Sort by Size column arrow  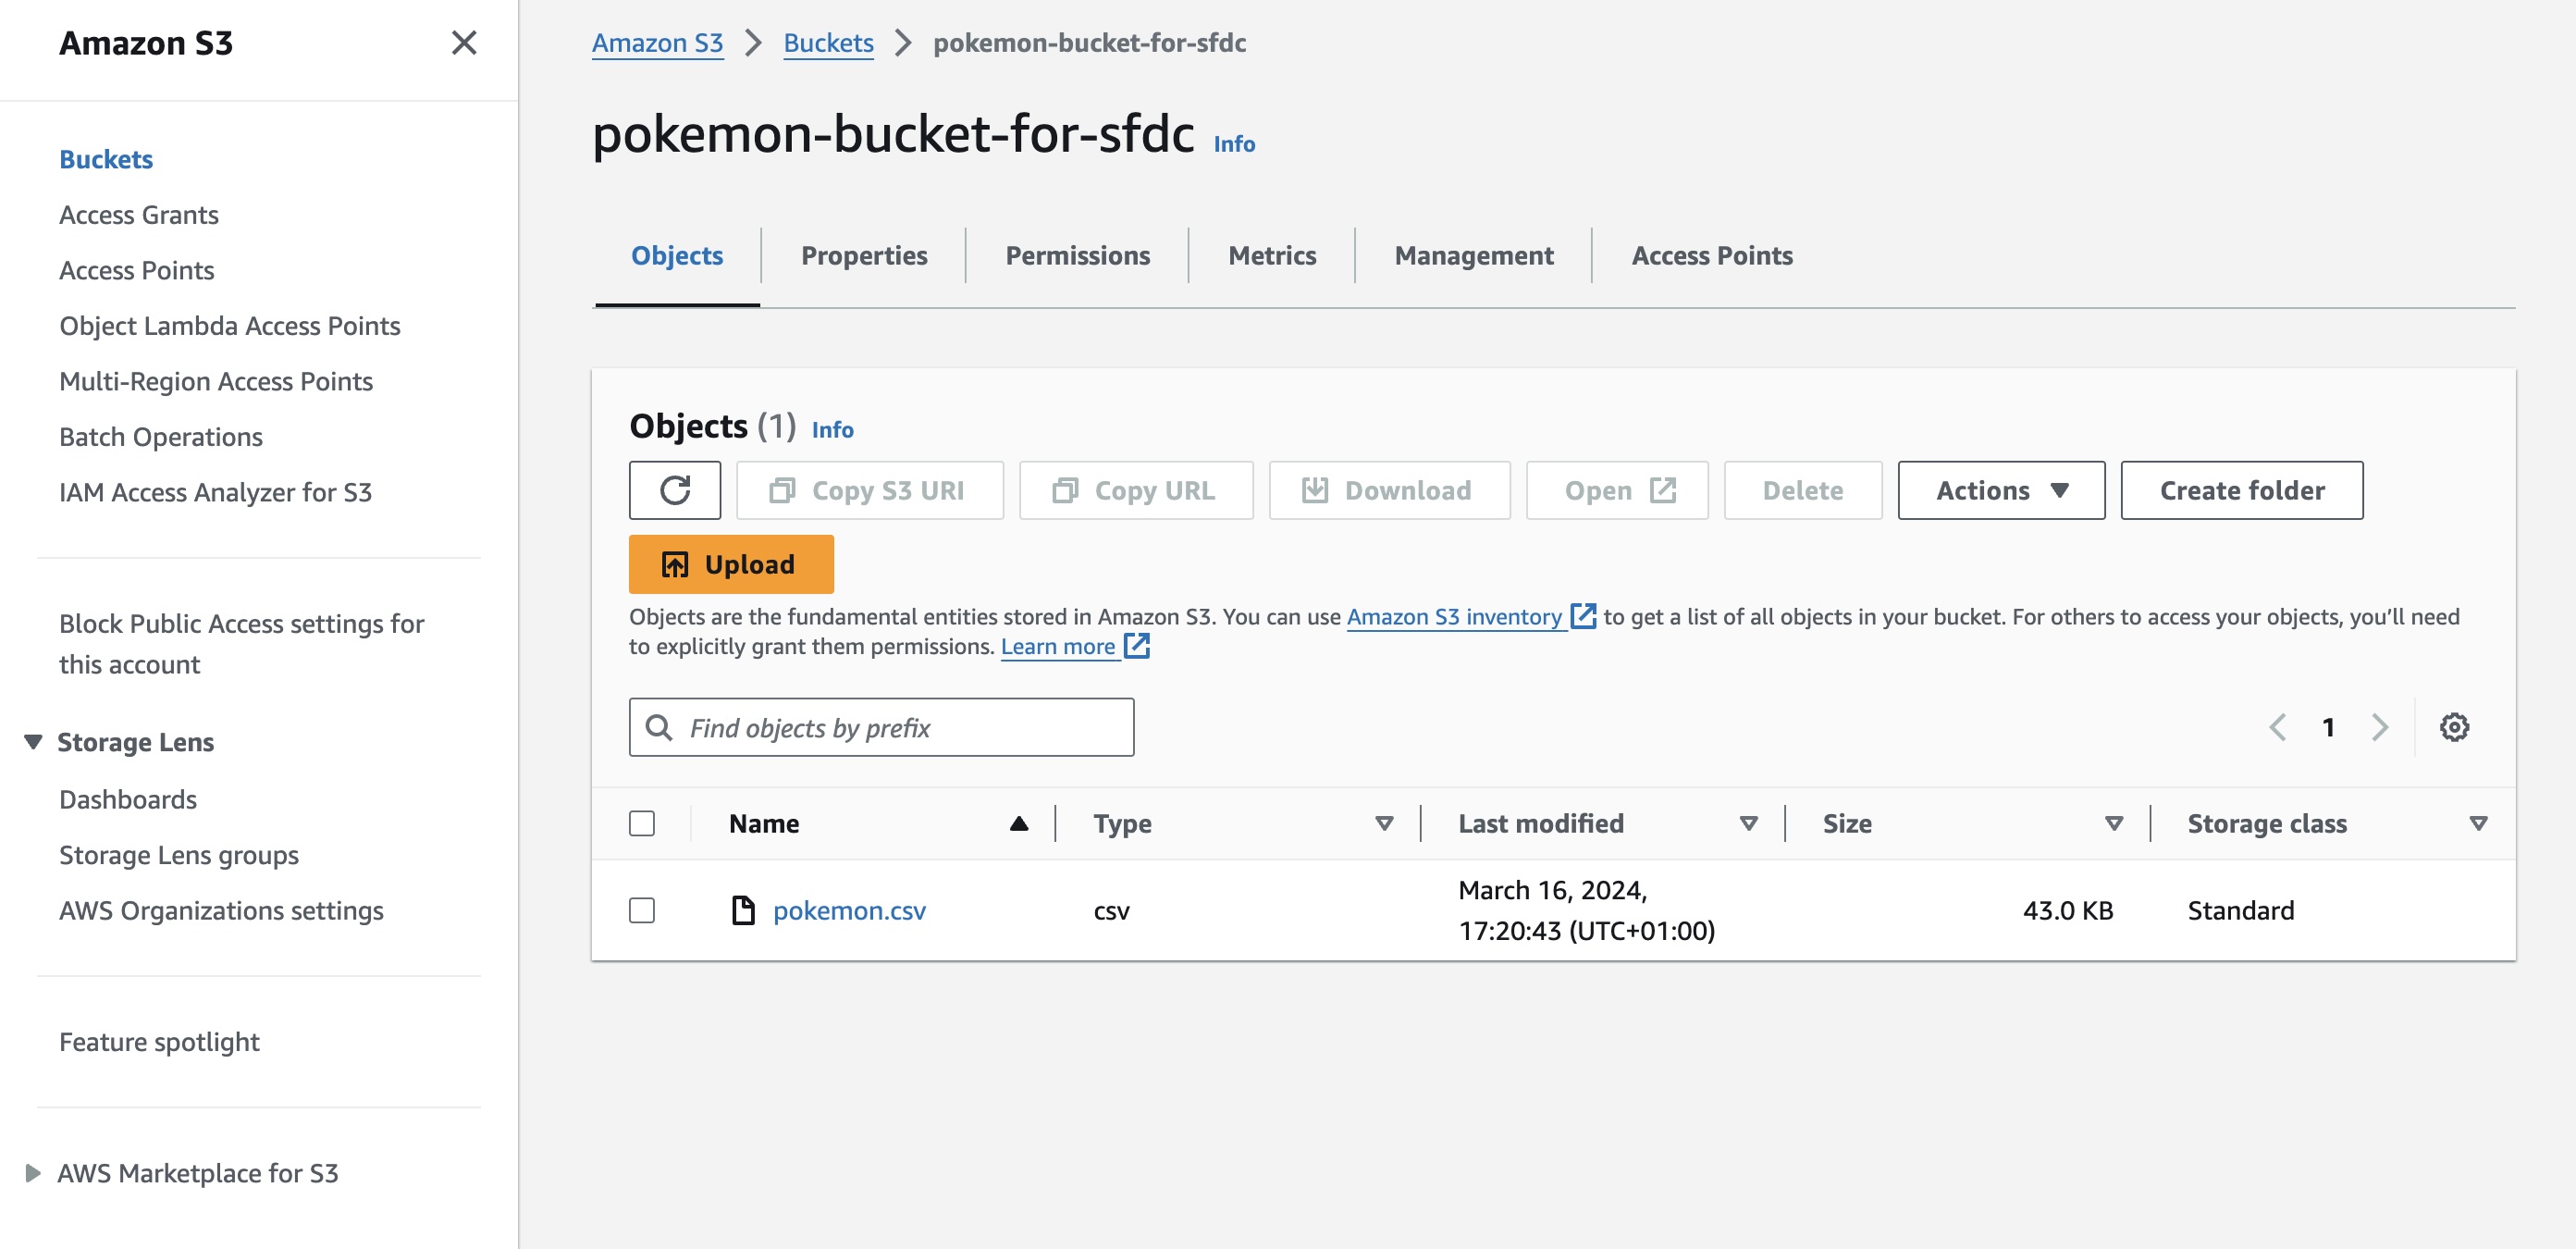pyautogui.click(x=2113, y=823)
